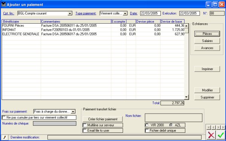The image size is (226, 141).
Task: Click Créer fichier paiement button
Action: tap(103, 119)
